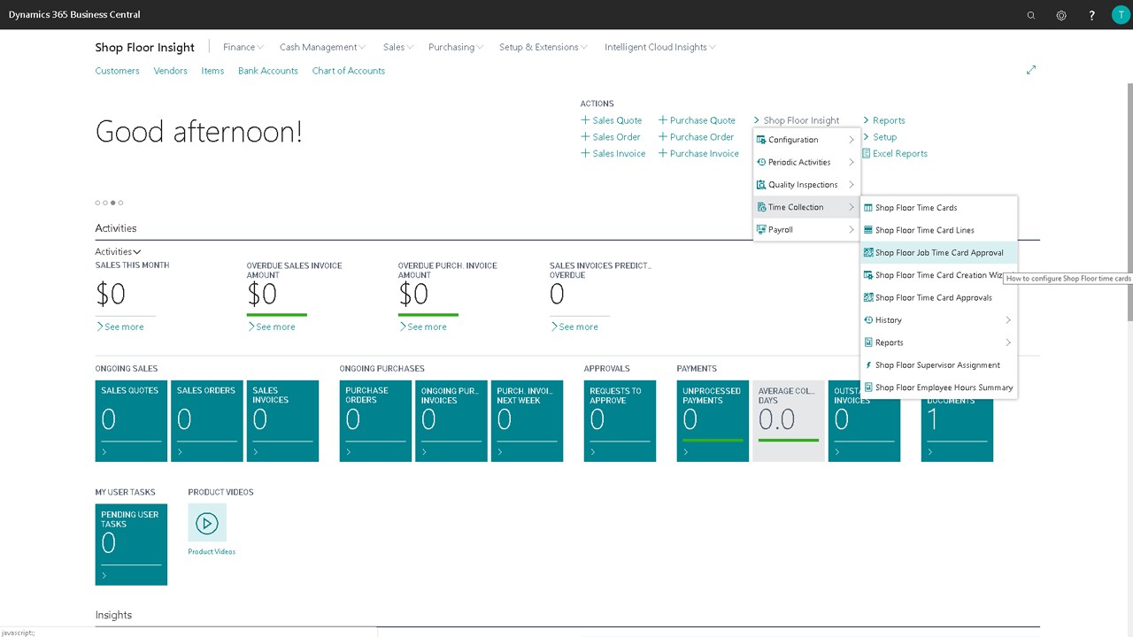The height and width of the screenshot is (637, 1133).
Task: Open the Requests to Approve tile
Action: coord(620,421)
